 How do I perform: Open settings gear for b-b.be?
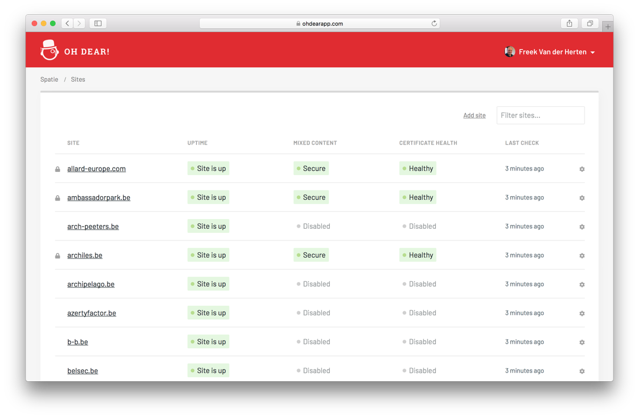click(x=581, y=342)
